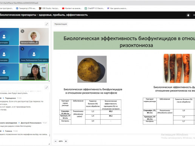
Task: Click the muted microphone icon on Анна Любоведская tile
Action: tap(22, 49)
